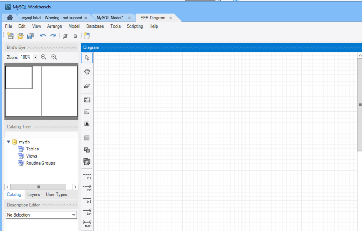Open the Database menu
Screen dimensions: 362x231
95,26
